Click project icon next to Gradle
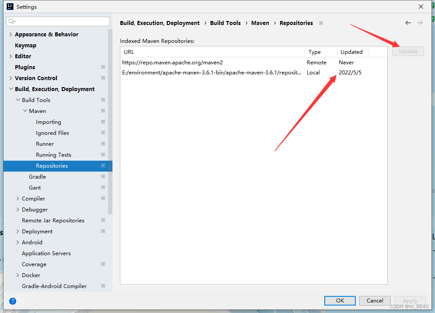This screenshot has height=313, width=435. point(103,177)
